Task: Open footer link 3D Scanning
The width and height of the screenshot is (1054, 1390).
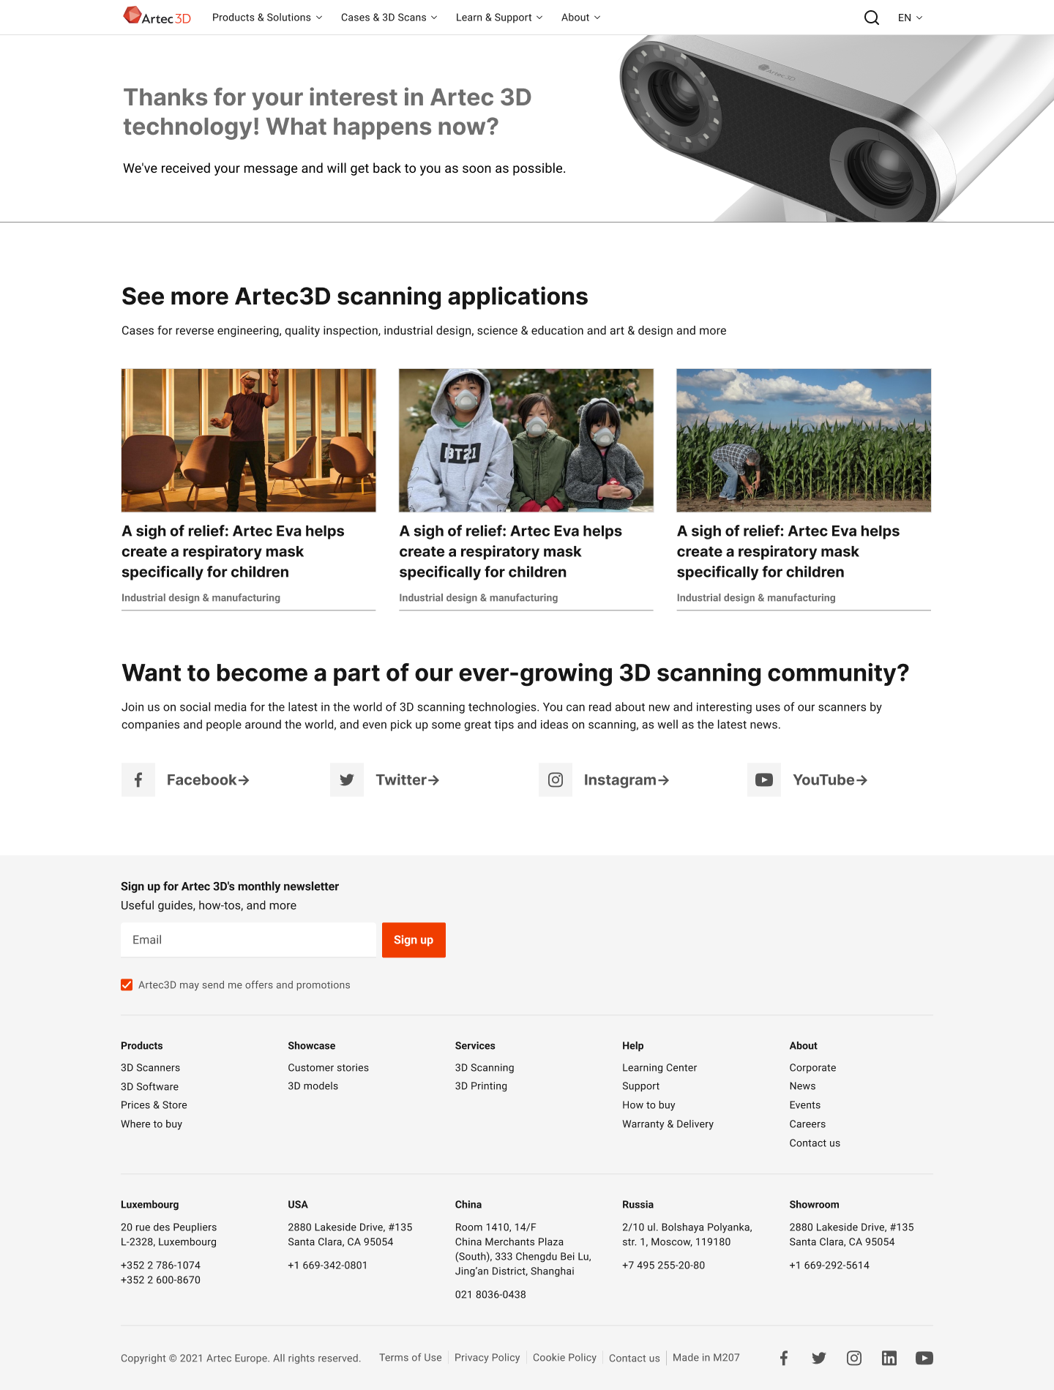Action: pos(485,1068)
